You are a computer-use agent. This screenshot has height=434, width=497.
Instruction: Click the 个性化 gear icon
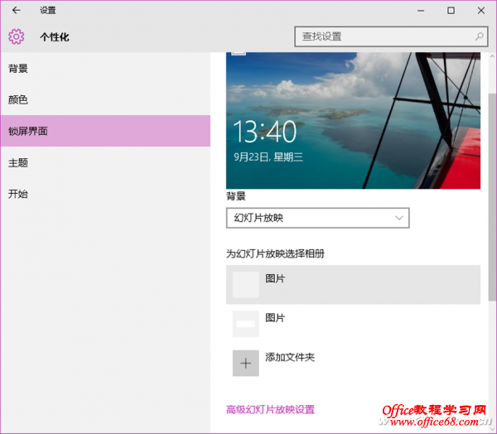click(x=17, y=36)
